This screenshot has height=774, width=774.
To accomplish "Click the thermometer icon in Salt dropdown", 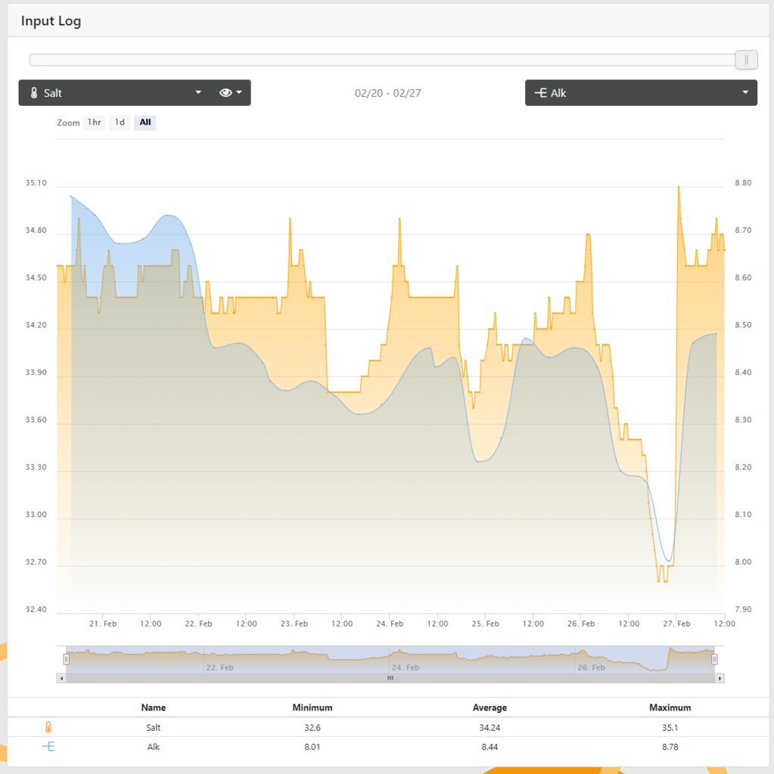I will click(33, 93).
